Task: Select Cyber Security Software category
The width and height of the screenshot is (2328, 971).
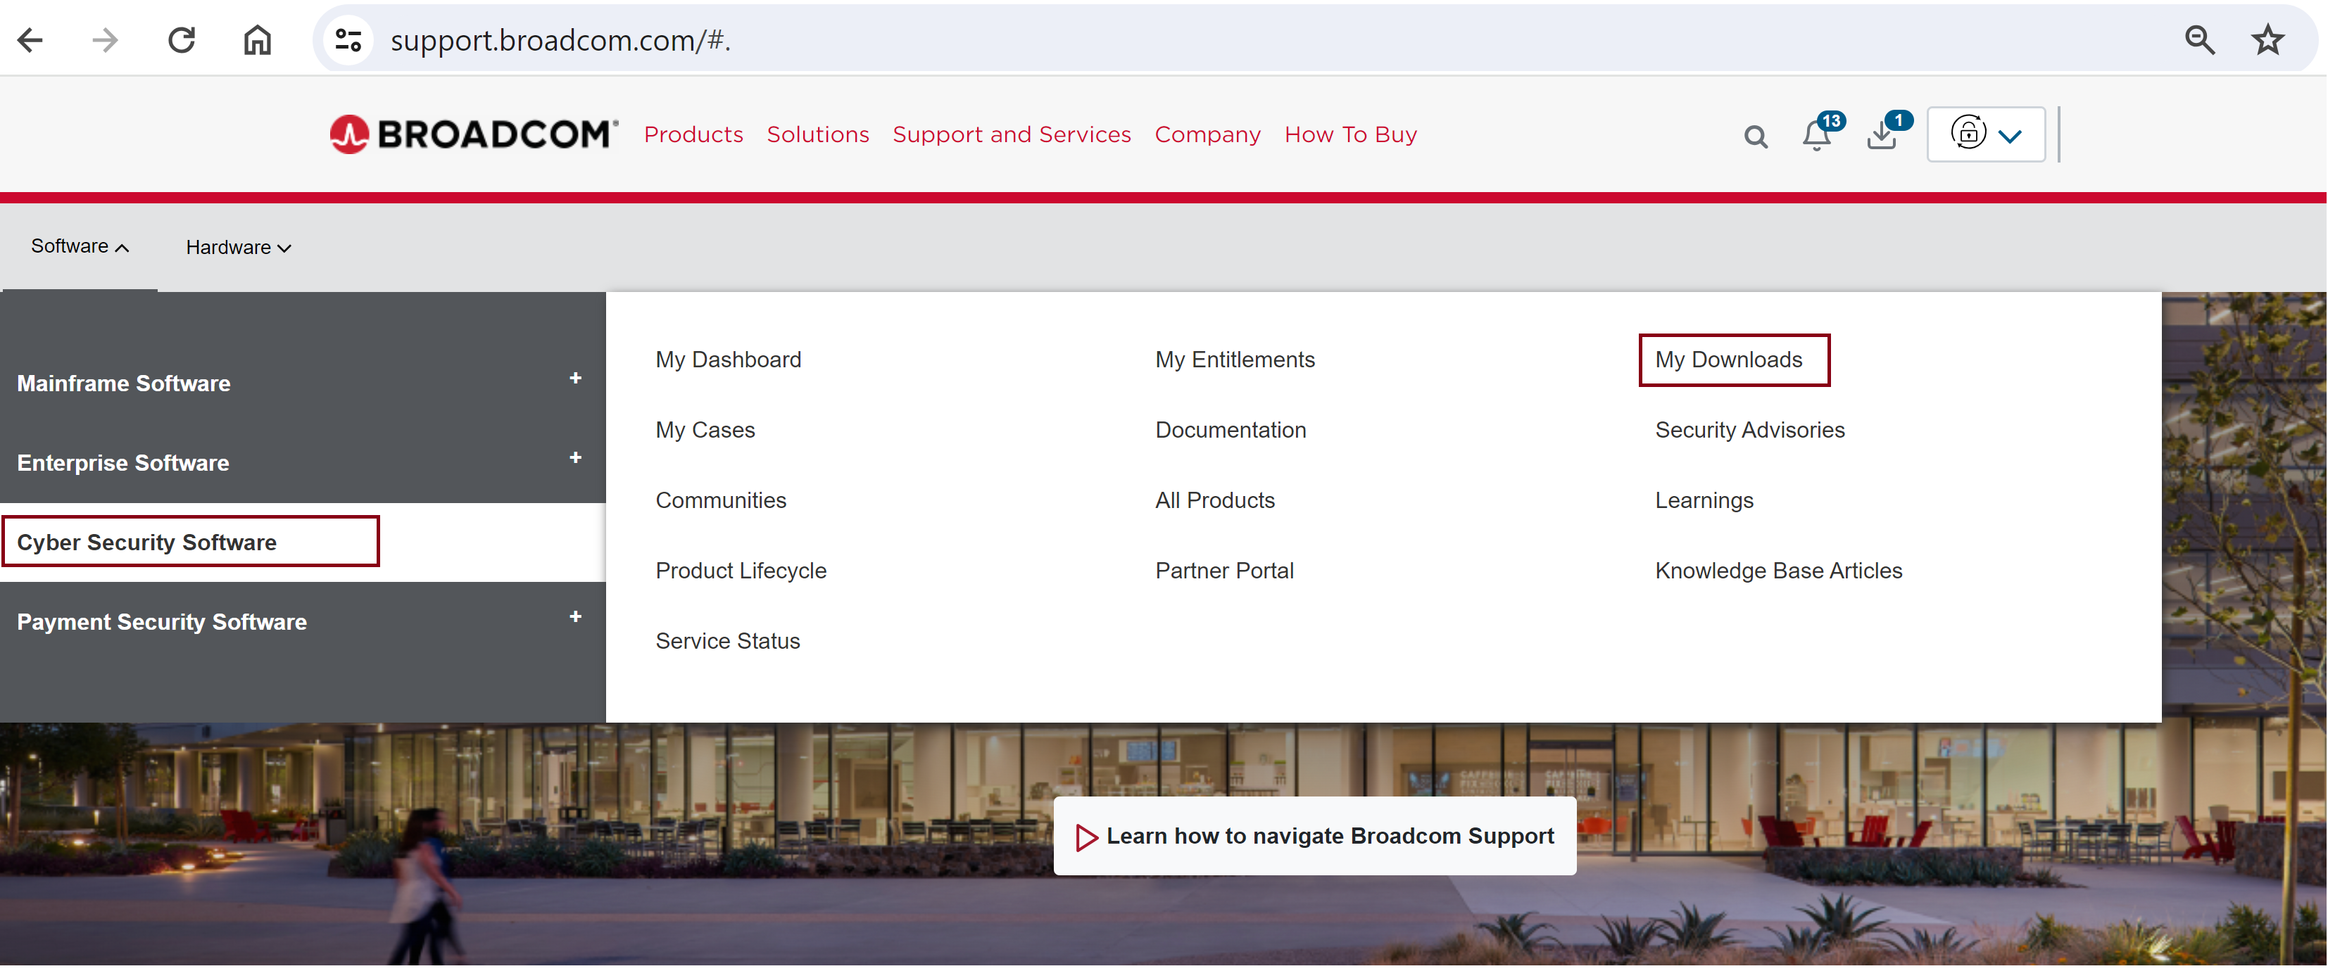Action: coord(146,542)
